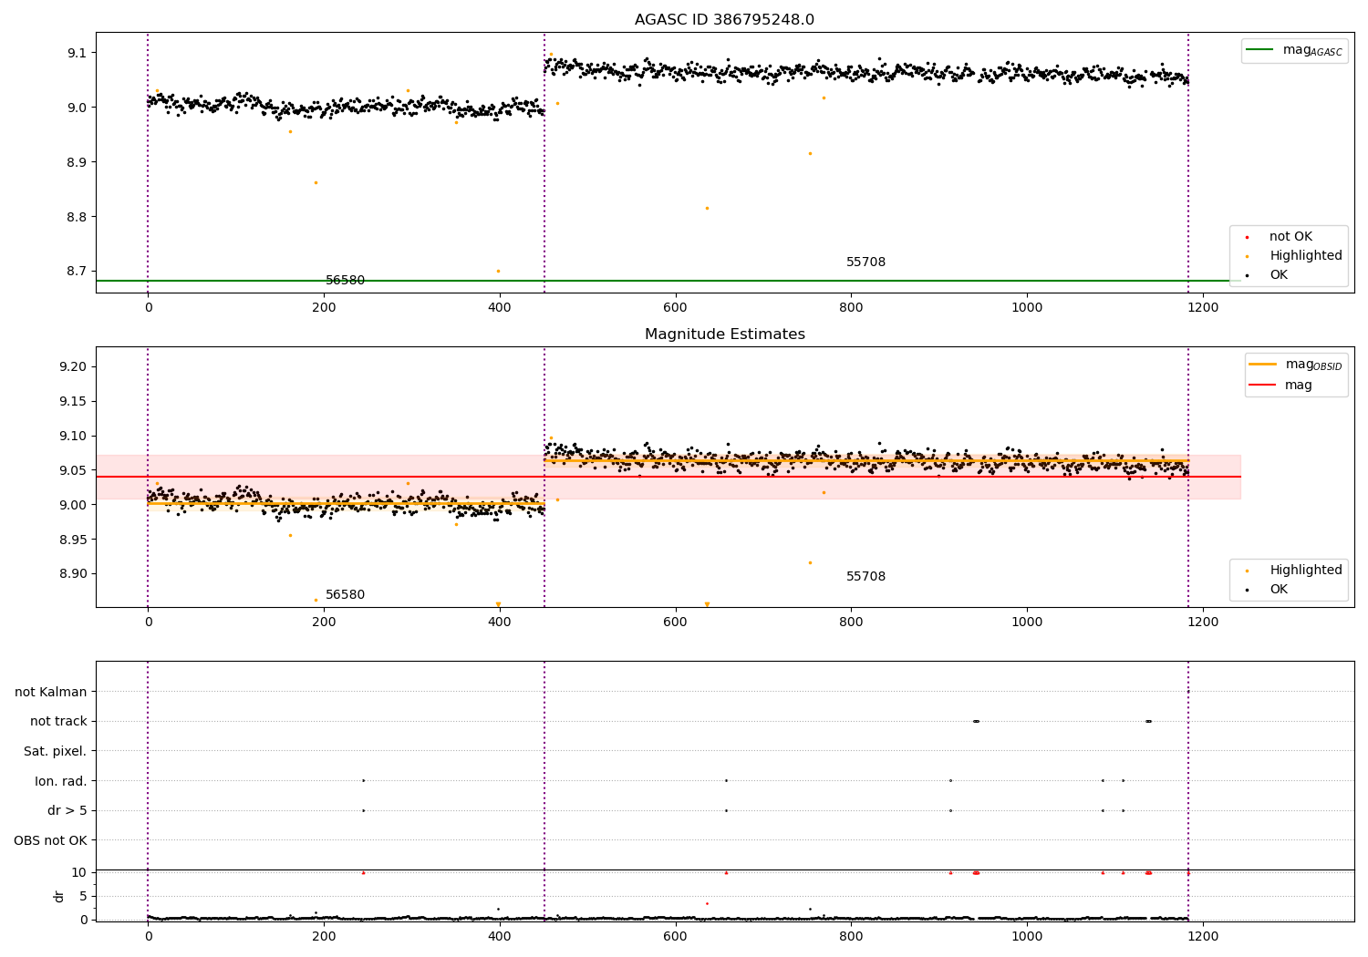This screenshot has height=957, width=1368.
Task: Click the '56580' label in the middle plot
Action: pyautogui.click(x=345, y=595)
